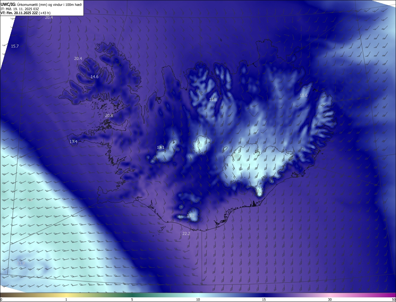Click the 50 tick on the colour scale
Screen dimensions: 396x302
(x=394, y=300)
